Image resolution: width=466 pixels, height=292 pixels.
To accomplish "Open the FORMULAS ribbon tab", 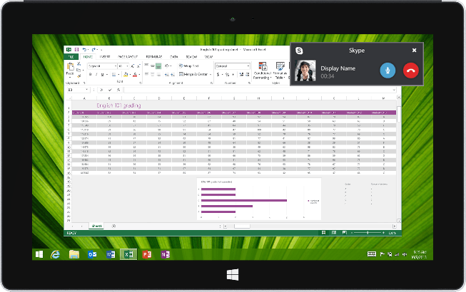I will point(156,56).
